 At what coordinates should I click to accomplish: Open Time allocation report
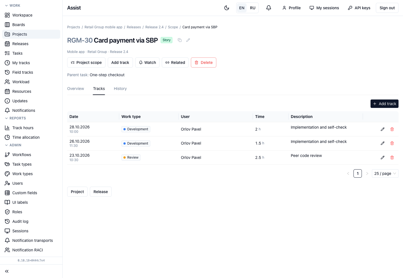(x=31, y=137)
